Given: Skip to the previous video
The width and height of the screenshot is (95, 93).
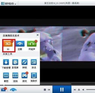Looking at the screenshot, I should (49, 90).
